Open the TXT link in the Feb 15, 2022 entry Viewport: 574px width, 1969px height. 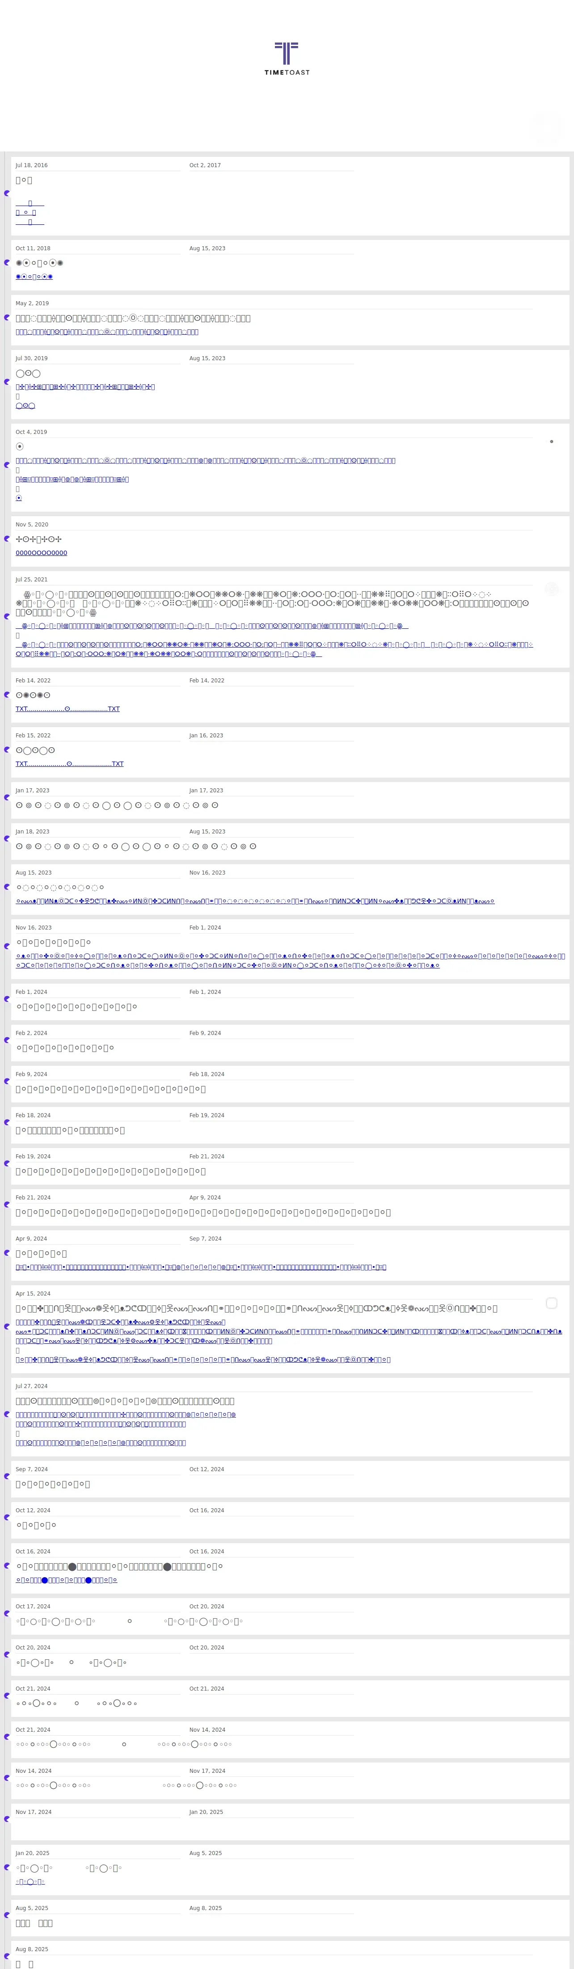coord(70,764)
